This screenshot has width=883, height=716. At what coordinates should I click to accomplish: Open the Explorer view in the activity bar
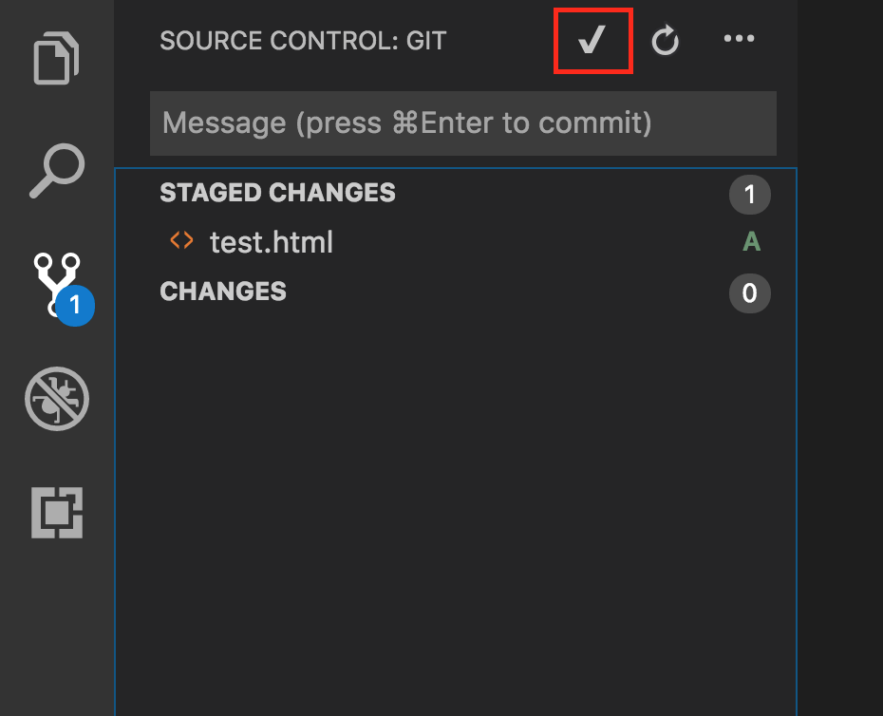58,60
